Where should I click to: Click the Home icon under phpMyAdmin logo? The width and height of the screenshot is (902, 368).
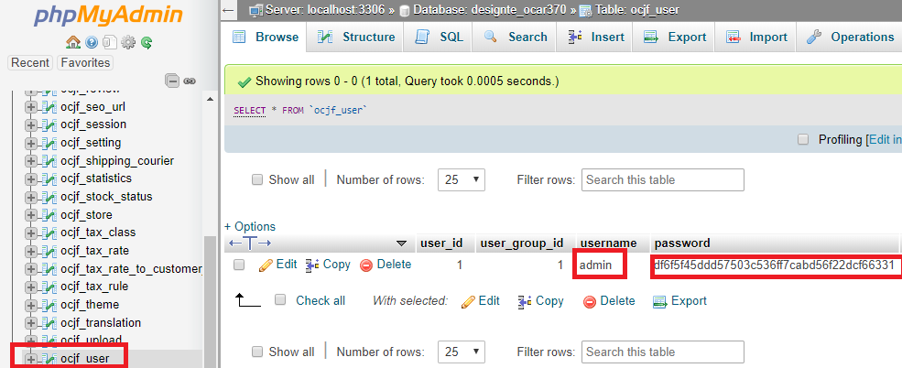click(x=72, y=42)
